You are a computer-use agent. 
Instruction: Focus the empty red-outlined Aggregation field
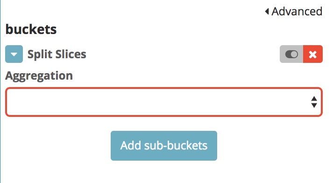pyautogui.click(x=164, y=102)
